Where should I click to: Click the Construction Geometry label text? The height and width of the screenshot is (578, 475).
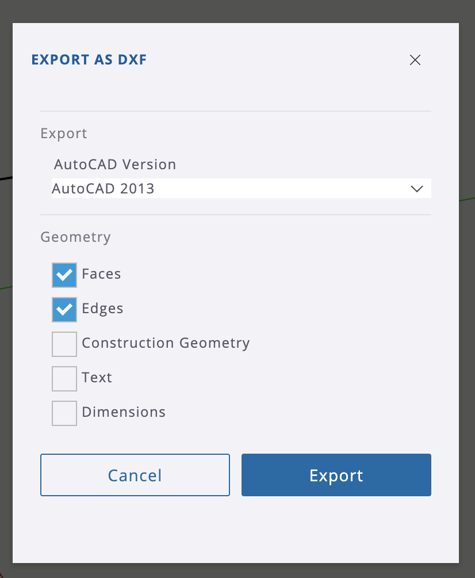(x=166, y=343)
